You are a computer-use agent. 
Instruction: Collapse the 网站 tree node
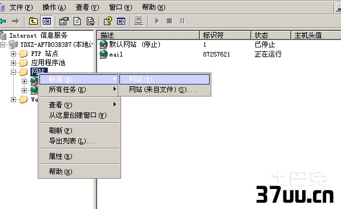(x=13, y=72)
